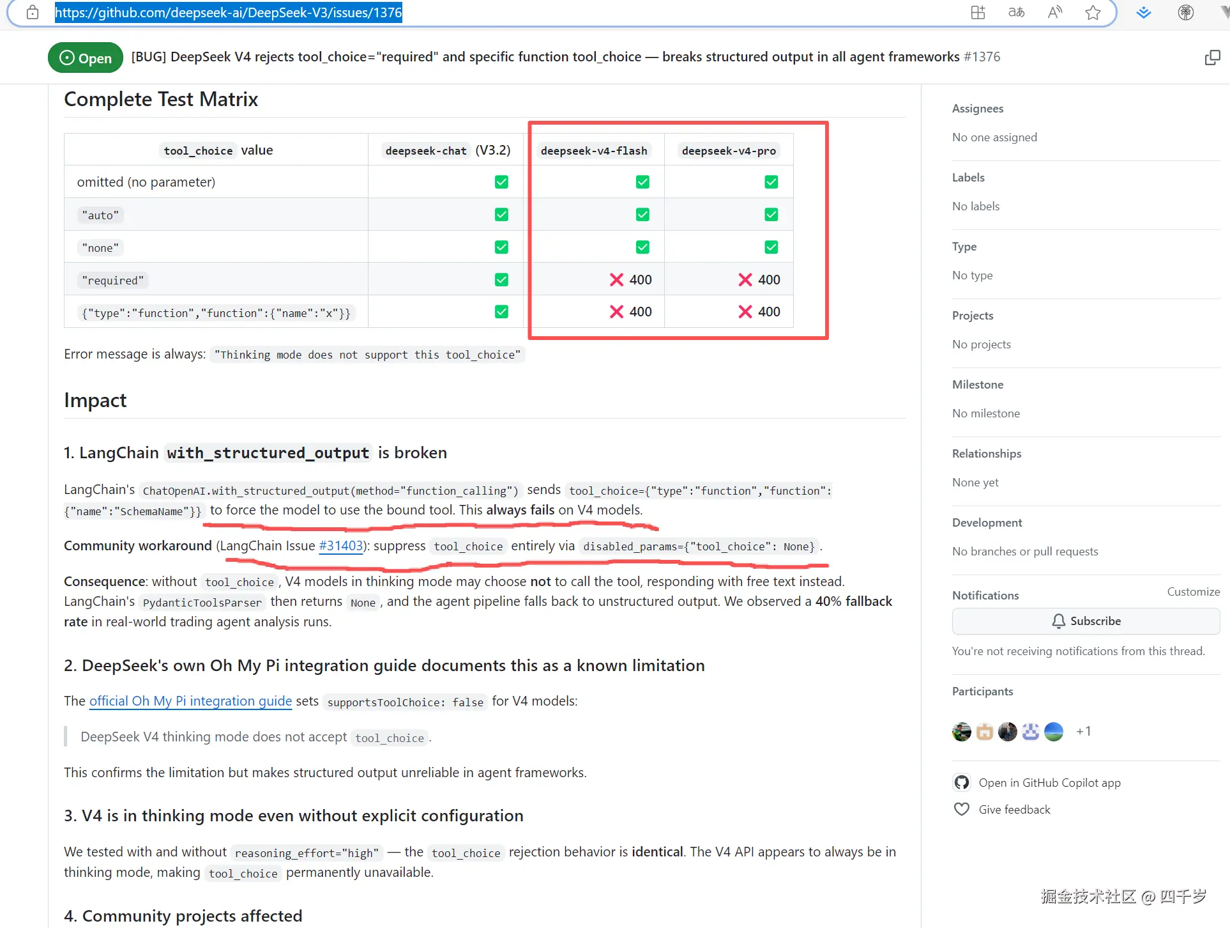Image resolution: width=1230 pixels, height=928 pixels.
Task: Click the Milestone sidebar heading
Action: click(x=978, y=385)
